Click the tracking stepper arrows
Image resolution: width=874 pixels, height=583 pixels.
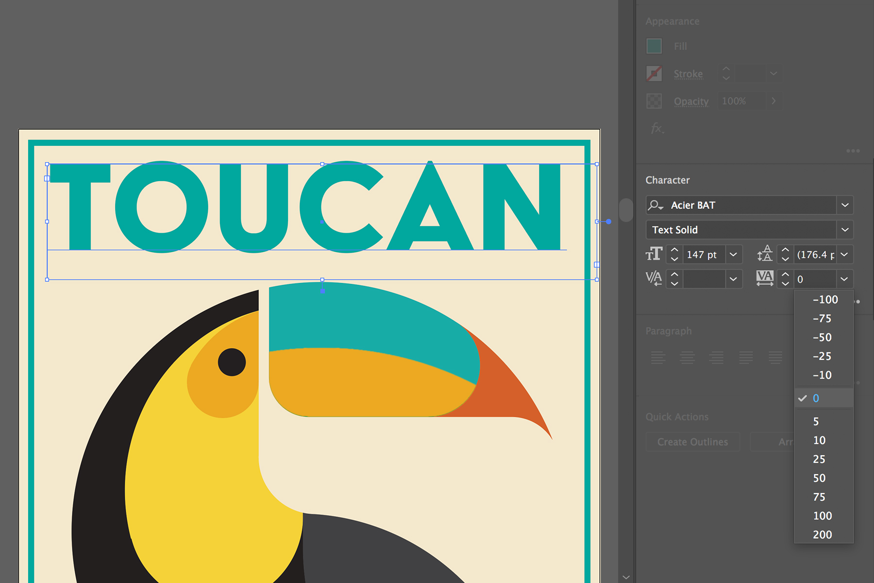click(x=785, y=279)
